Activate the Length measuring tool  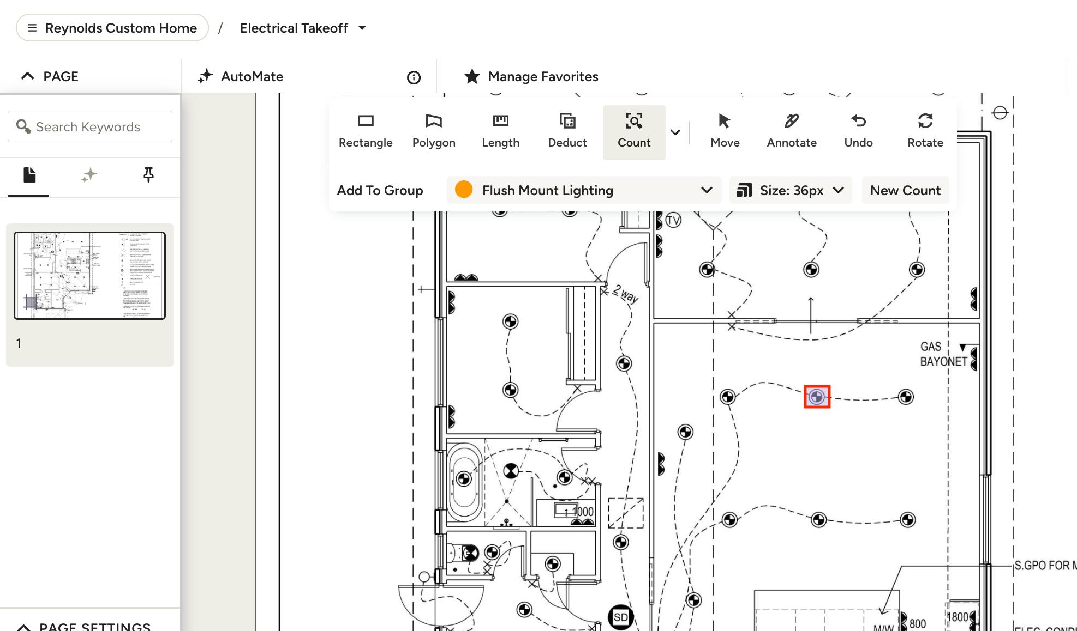[x=500, y=131]
